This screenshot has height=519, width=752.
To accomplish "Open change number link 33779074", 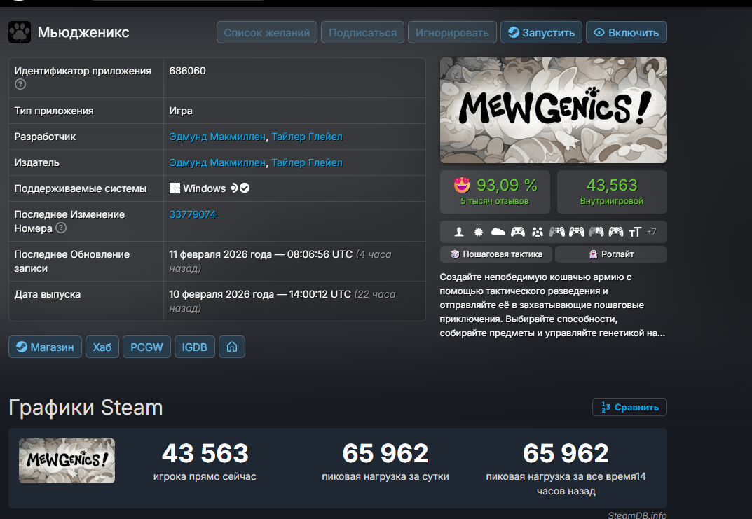I will coord(192,215).
